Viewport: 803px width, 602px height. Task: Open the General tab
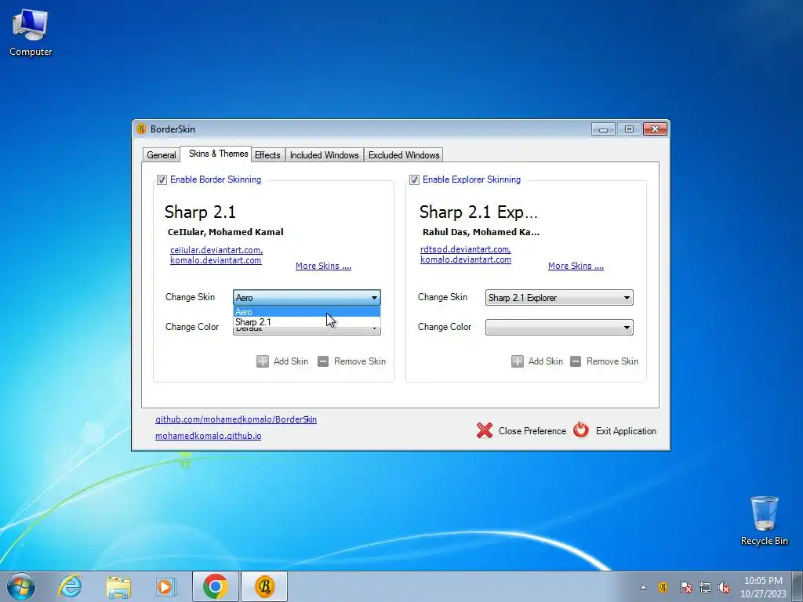162,155
